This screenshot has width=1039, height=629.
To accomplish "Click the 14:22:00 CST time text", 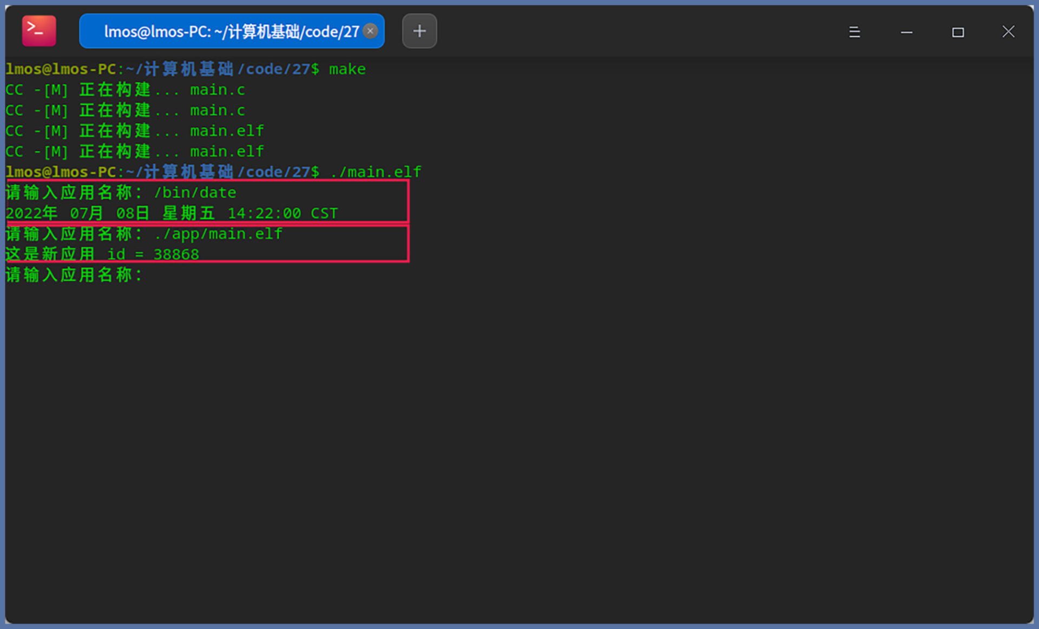I will click(282, 213).
